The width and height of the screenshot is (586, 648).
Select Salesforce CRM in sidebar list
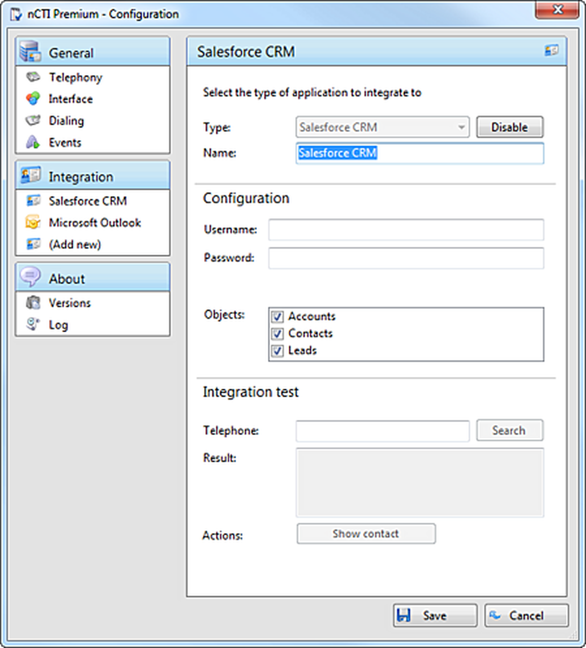(88, 201)
